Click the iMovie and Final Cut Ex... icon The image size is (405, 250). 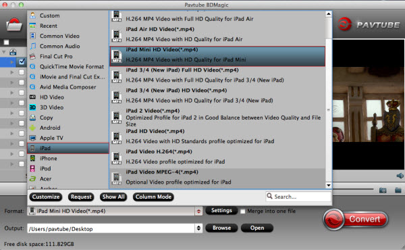pyautogui.click(x=32, y=77)
